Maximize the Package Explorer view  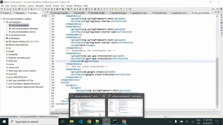(48, 12)
